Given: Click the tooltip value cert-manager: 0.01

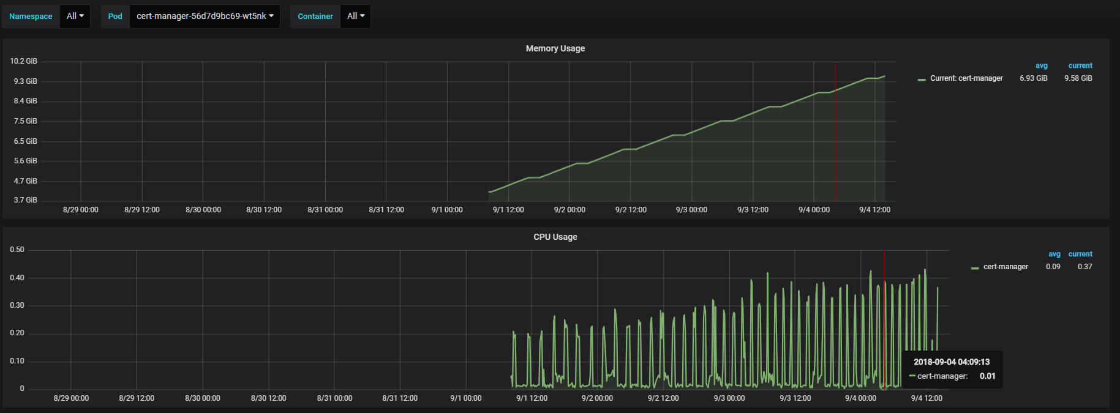Looking at the screenshot, I should point(952,376).
